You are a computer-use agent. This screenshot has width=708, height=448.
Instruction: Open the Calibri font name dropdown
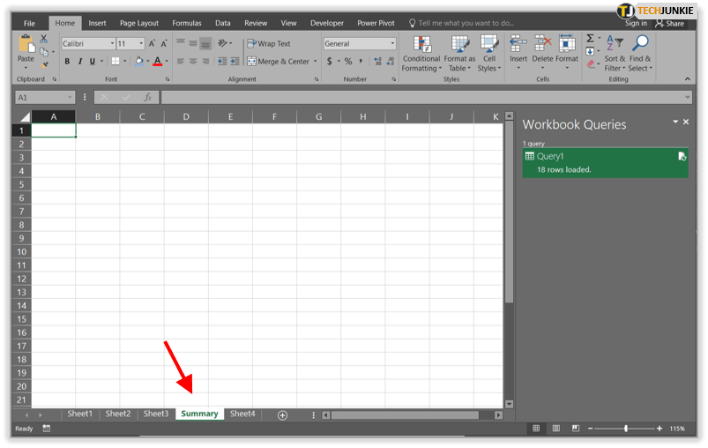[x=112, y=43]
